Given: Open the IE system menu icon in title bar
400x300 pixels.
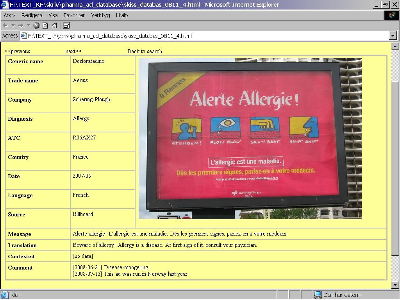Looking at the screenshot, I should pyautogui.click(x=5, y=5).
